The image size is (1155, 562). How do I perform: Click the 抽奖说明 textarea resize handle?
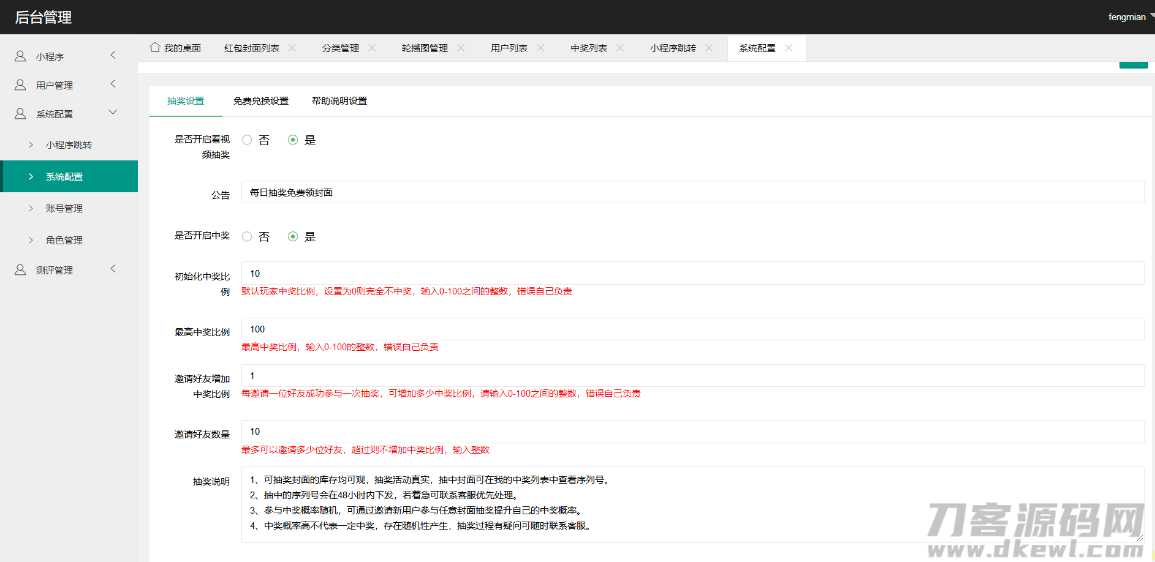coord(1140,538)
